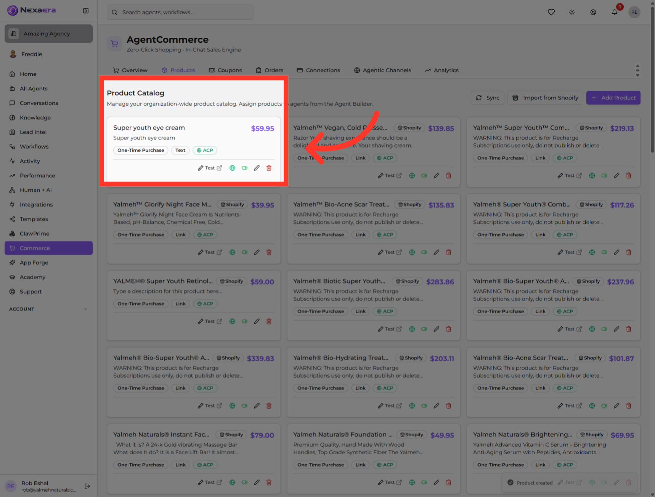This screenshot has width=655, height=497.
Task: Go to ClawPrime in the sidebar
Action: click(48, 234)
